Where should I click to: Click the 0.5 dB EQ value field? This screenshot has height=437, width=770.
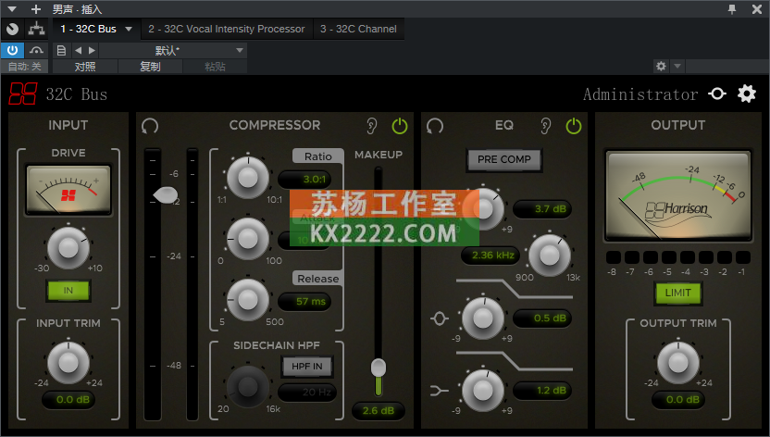(x=542, y=318)
